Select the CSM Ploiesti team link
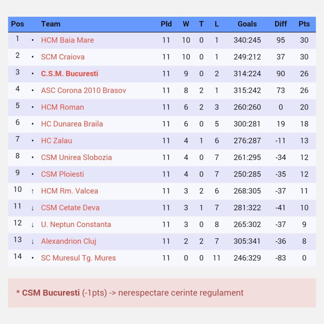The width and height of the screenshot is (324, 324). [62, 174]
